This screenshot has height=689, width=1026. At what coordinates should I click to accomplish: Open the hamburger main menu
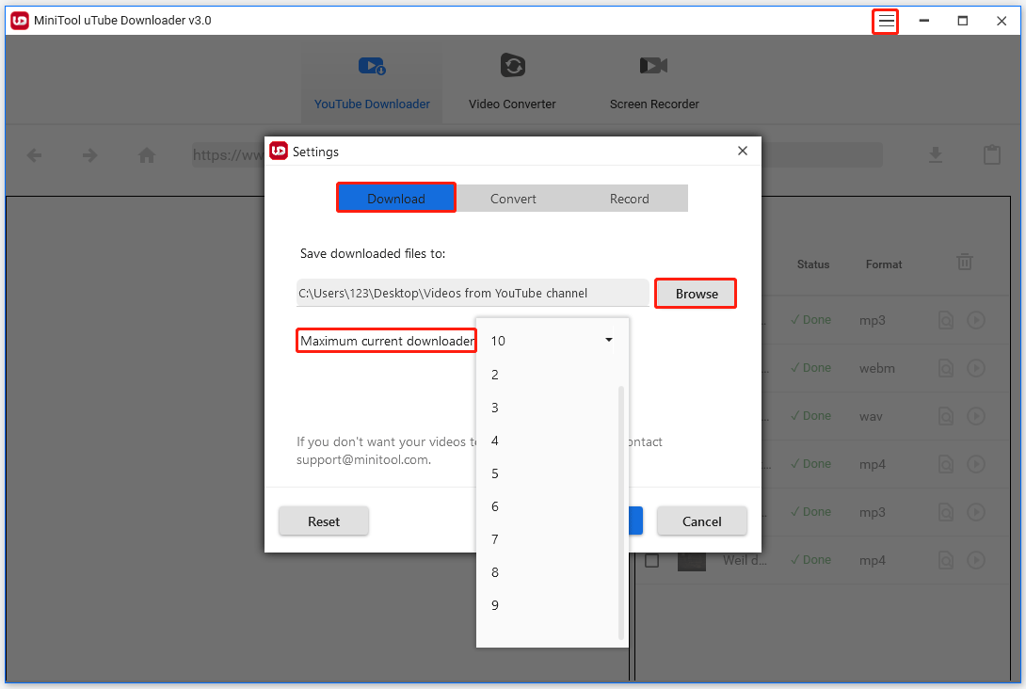click(x=886, y=21)
